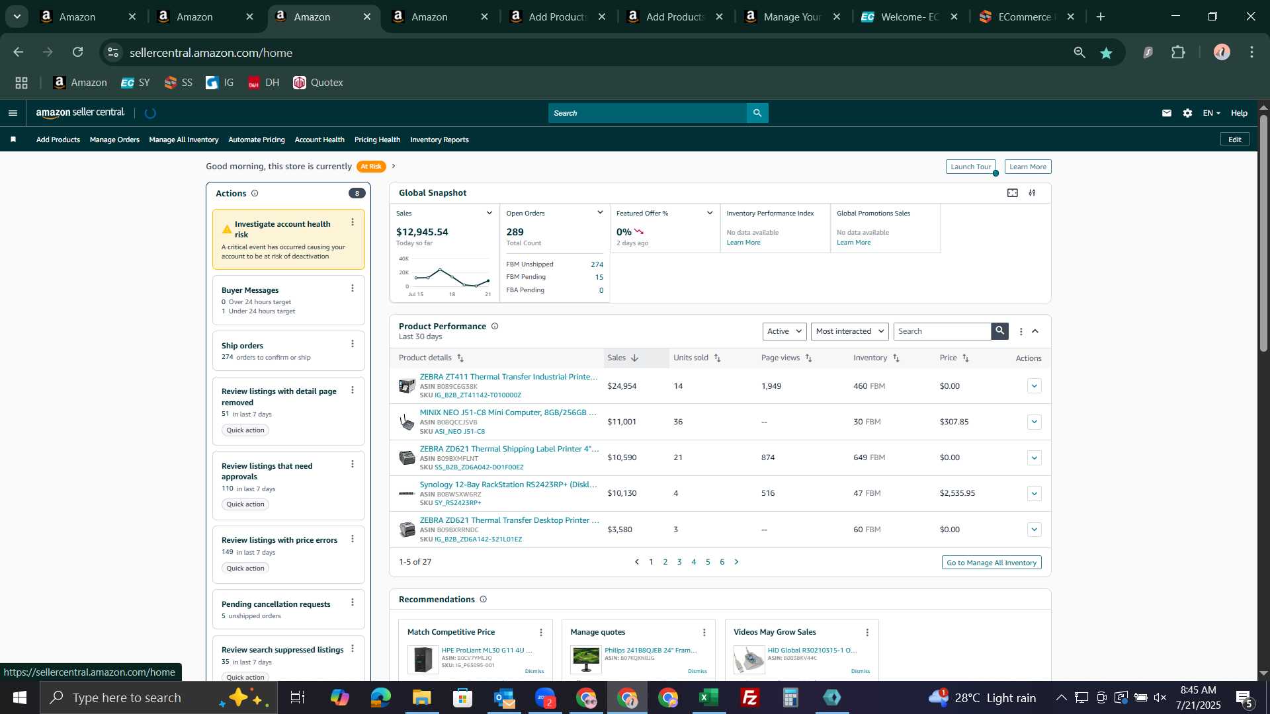Open browser Extensions puzzle icon
This screenshot has height=714, width=1270.
[x=1179, y=52]
